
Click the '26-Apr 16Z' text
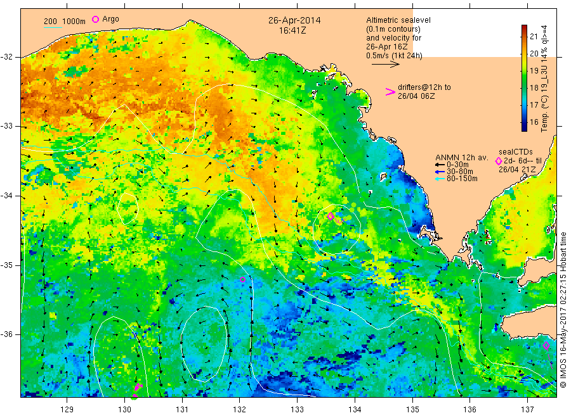(387, 47)
